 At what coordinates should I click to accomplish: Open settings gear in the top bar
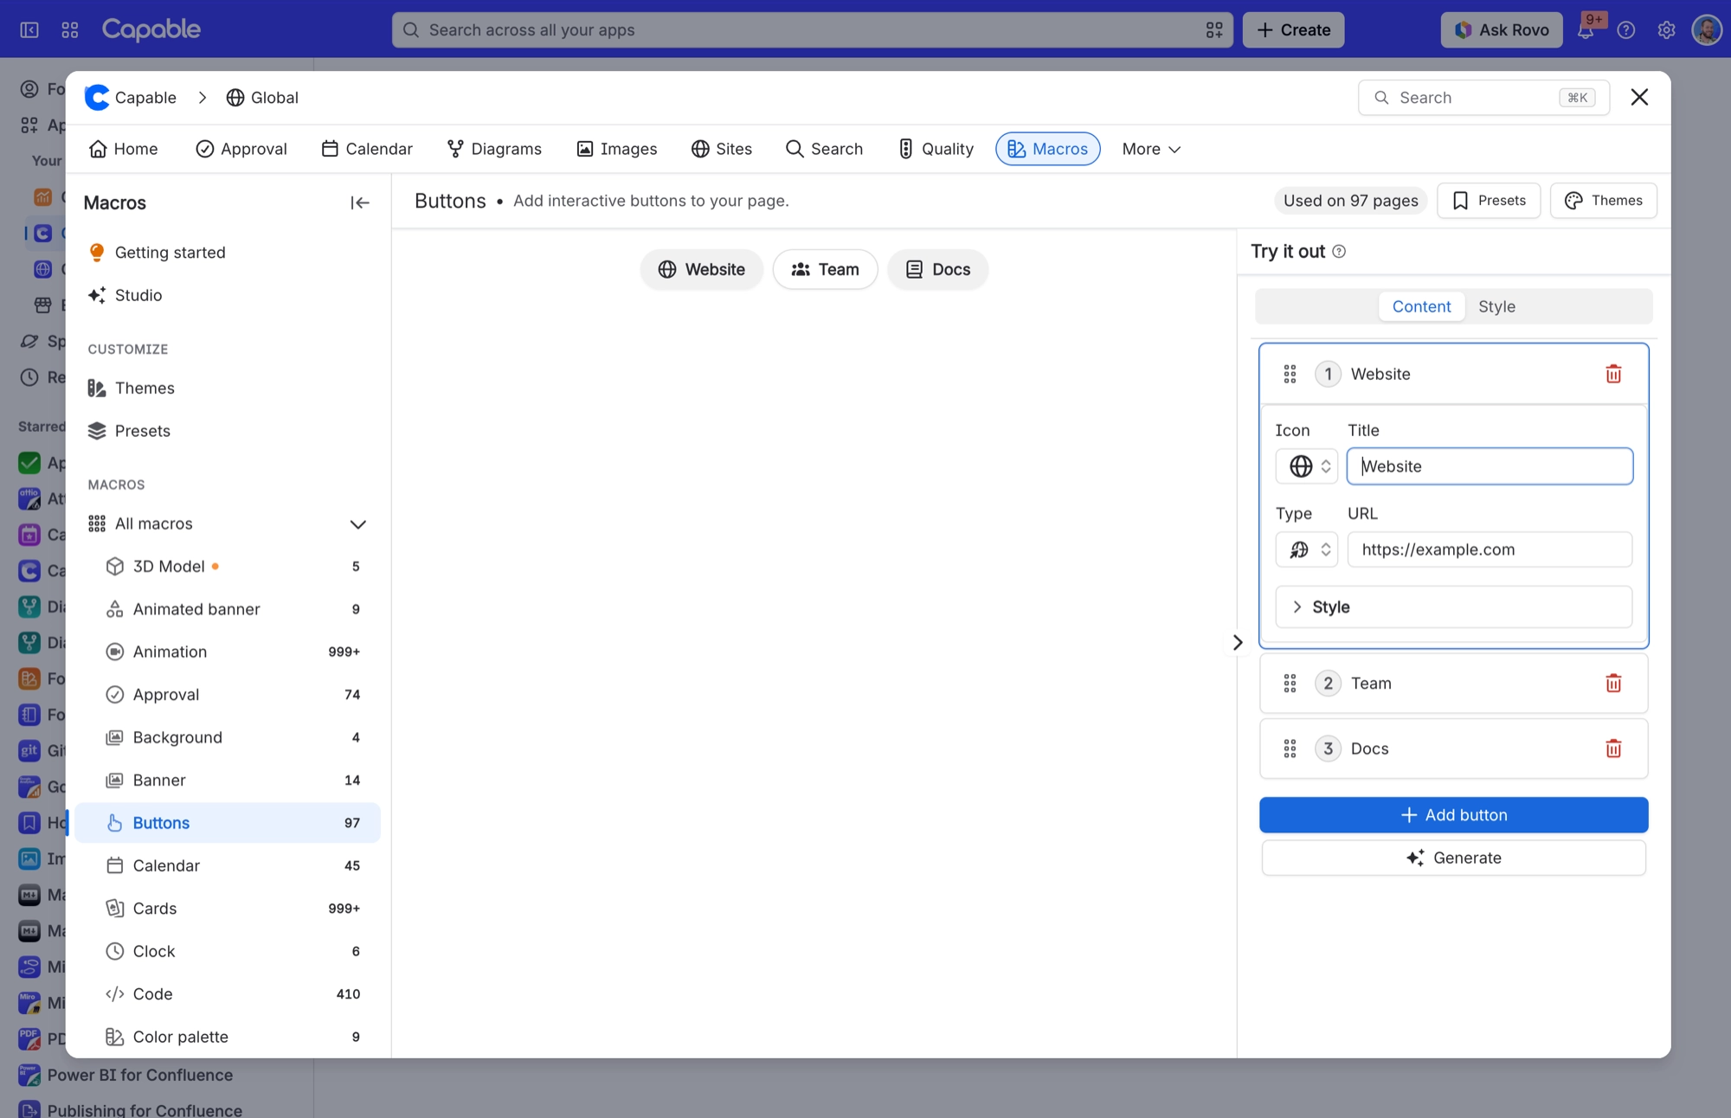point(1666,29)
